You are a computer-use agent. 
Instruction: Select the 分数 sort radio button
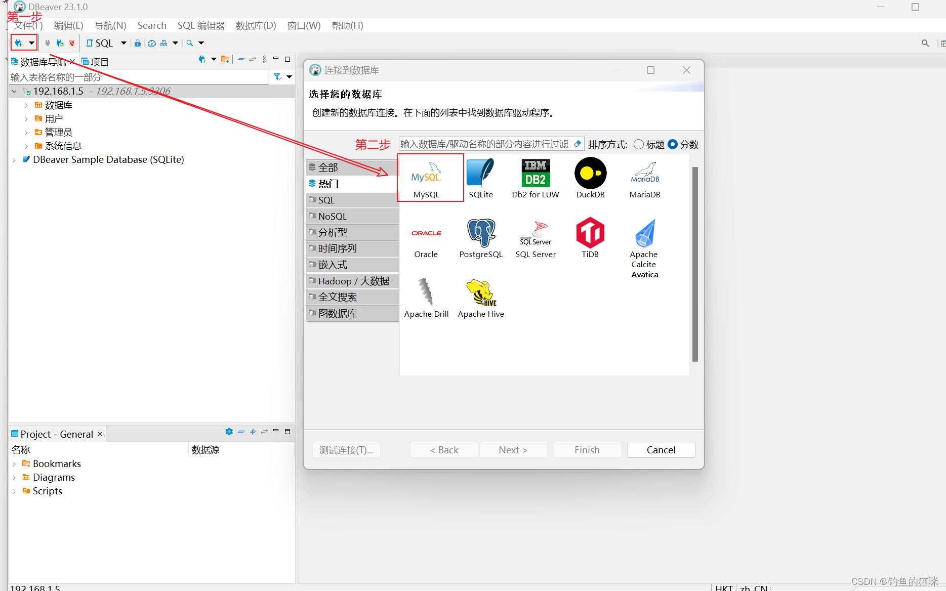pos(673,145)
